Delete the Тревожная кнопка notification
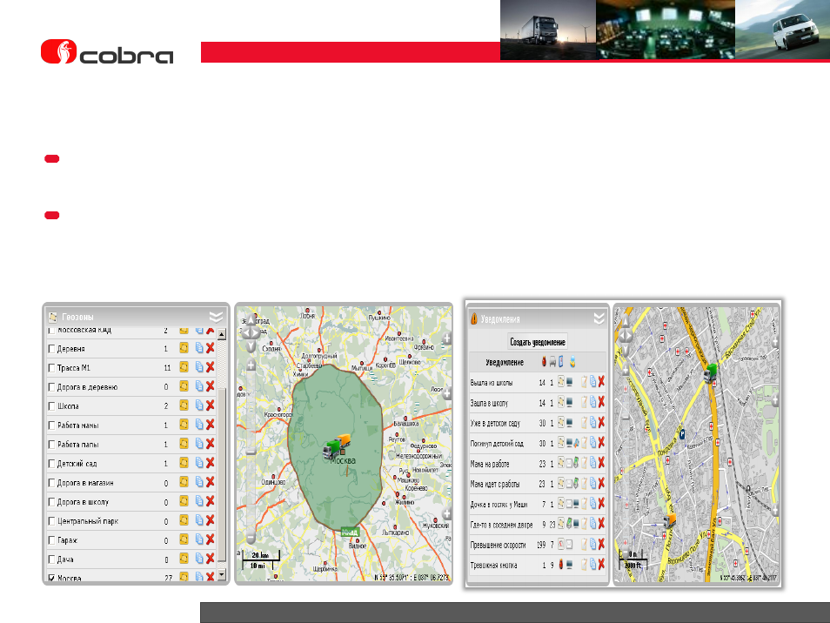The image size is (830, 623). 601,564
